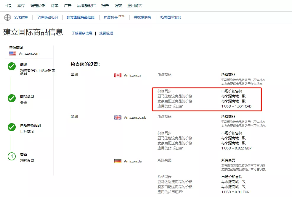Open the 了解更多信息 link

(x=82, y=33)
